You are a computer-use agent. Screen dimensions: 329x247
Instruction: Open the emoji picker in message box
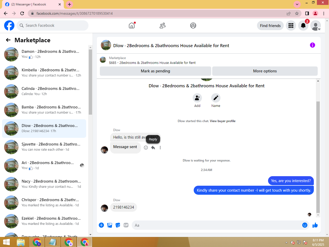[x=305, y=225]
